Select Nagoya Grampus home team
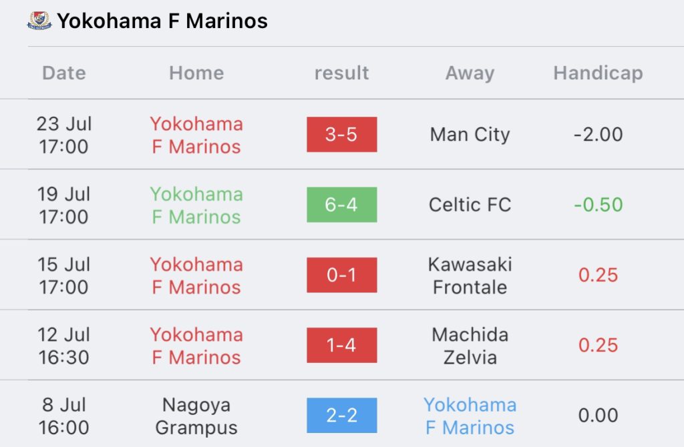The width and height of the screenshot is (684, 447). 196,416
